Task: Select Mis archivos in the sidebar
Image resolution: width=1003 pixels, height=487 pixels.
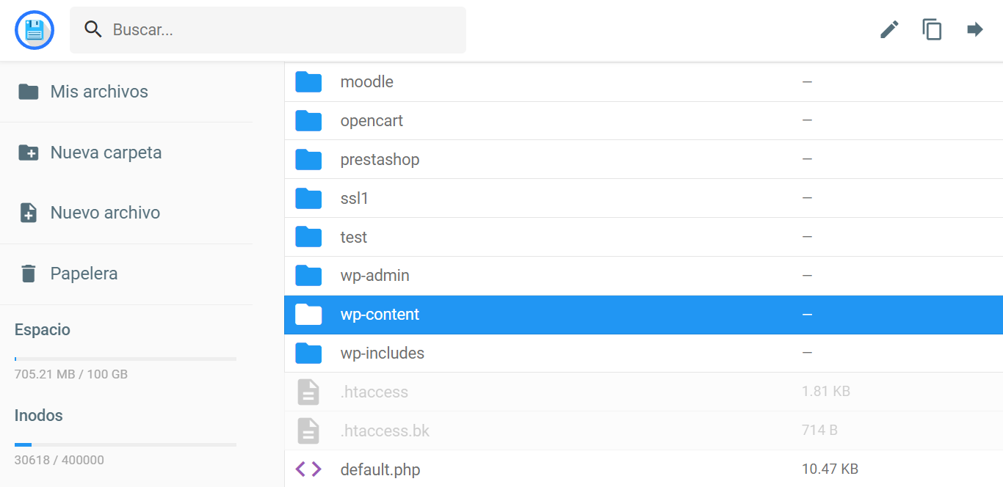Action: 99,91
